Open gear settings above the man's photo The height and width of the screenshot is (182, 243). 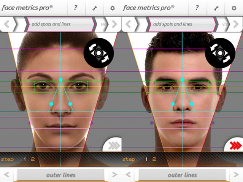coord(234,8)
